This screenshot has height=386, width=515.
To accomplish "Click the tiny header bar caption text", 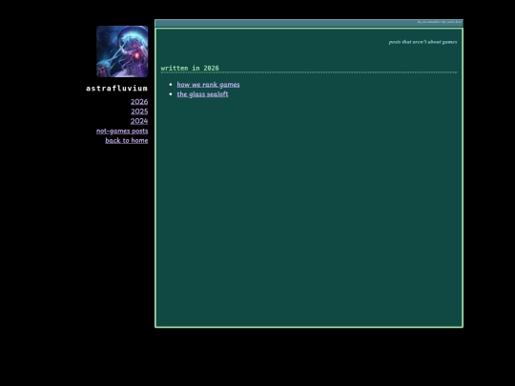I will coord(439,22).
